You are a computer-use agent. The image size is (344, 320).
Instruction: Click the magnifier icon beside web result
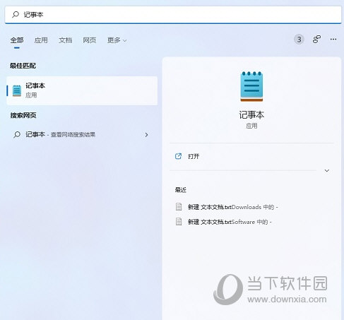pyautogui.click(x=17, y=135)
